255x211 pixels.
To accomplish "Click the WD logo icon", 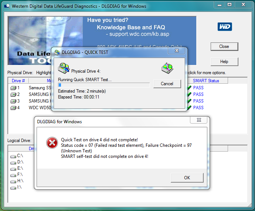I will 225,27.
